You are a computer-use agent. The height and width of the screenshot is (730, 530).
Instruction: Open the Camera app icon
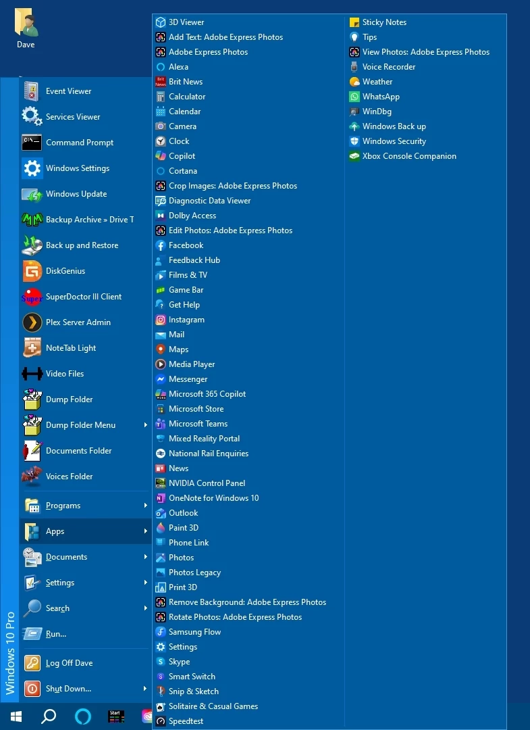coord(161,126)
